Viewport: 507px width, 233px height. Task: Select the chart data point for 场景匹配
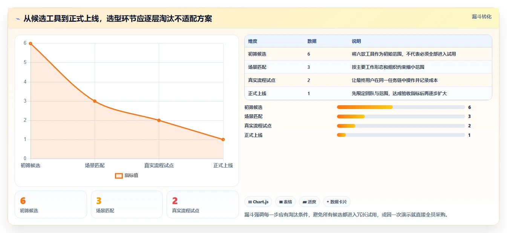pyautogui.click(x=95, y=101)
